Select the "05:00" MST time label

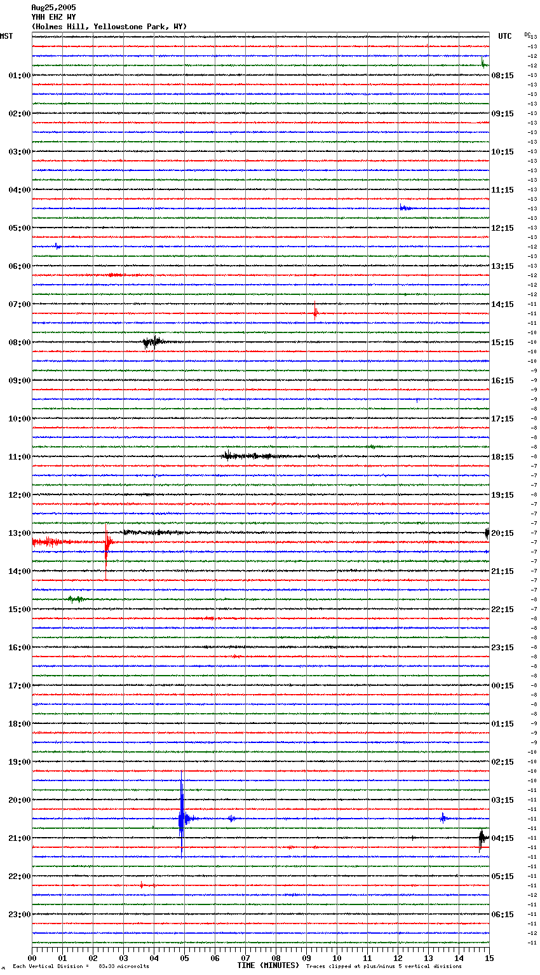click(x=20, y=228)
